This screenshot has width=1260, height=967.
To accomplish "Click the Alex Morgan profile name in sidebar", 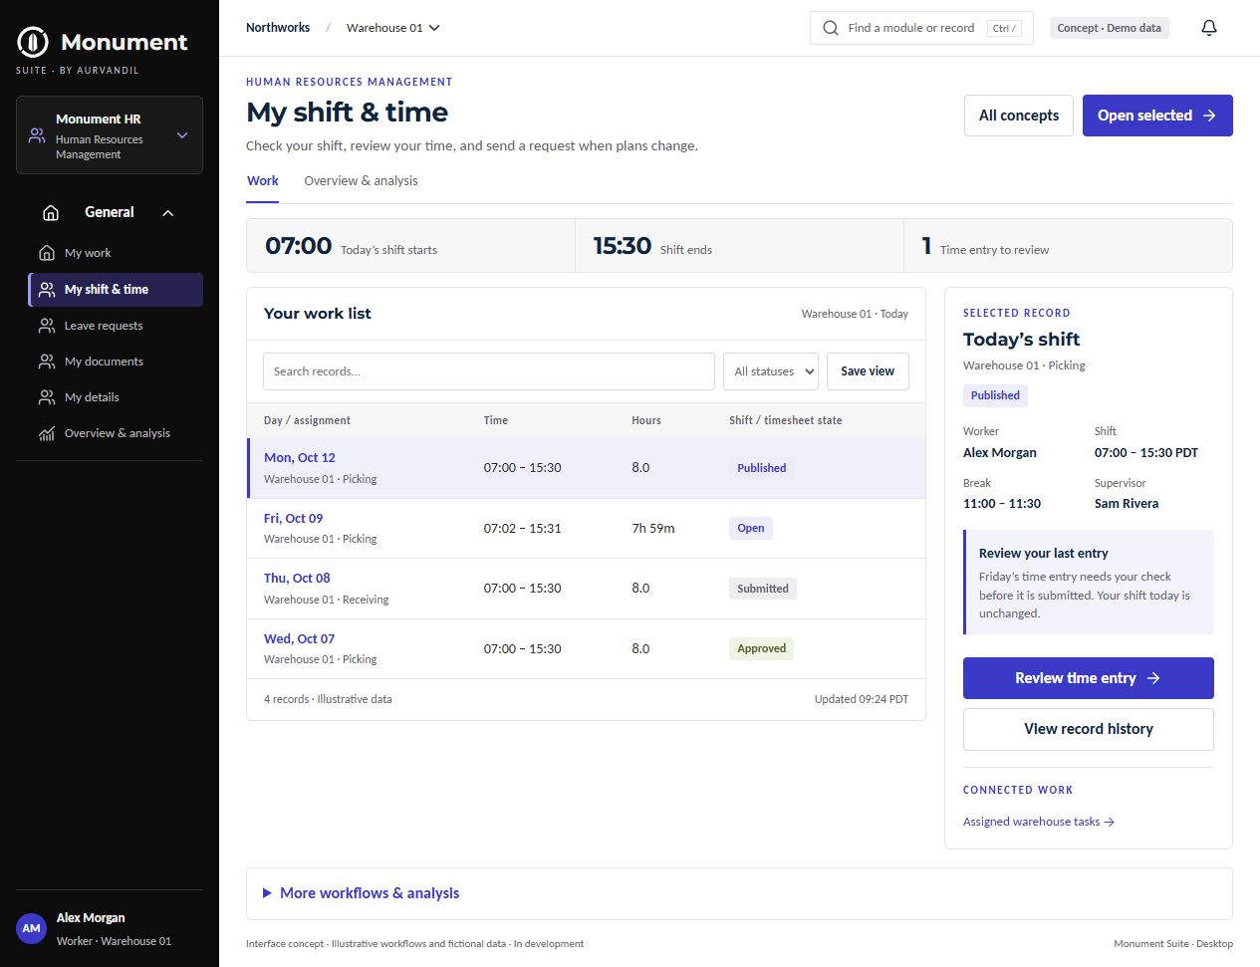I will (91, 918).
